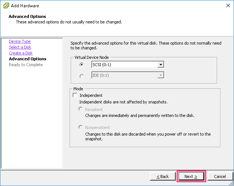Image resolution: width=234 pixels, height=186 pixels.
Task: Select the Advanced Options step in sidebar
Action: (28, 59)
